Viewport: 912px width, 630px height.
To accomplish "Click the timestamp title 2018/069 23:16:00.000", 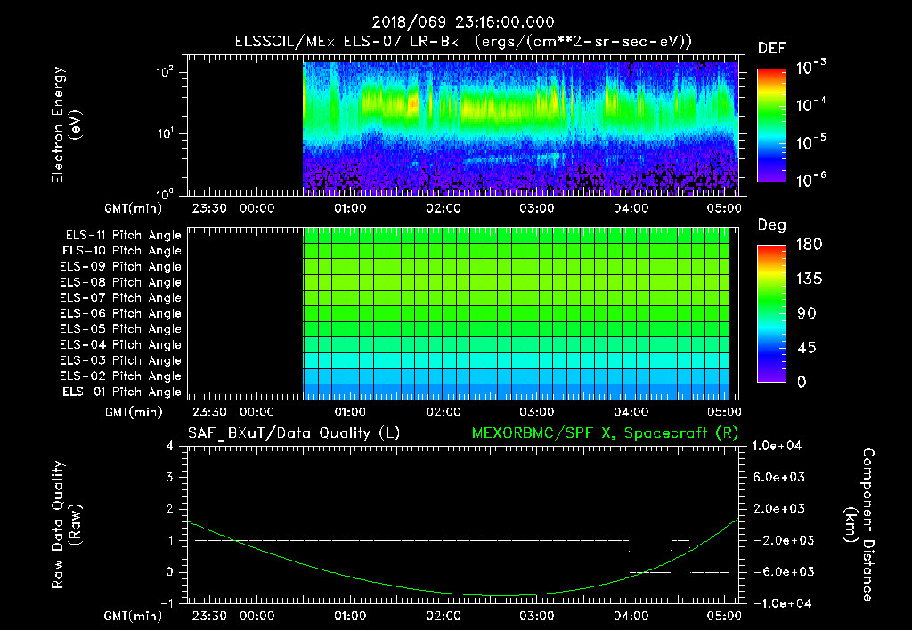I will pyautogui.click(x=463, y=22).
